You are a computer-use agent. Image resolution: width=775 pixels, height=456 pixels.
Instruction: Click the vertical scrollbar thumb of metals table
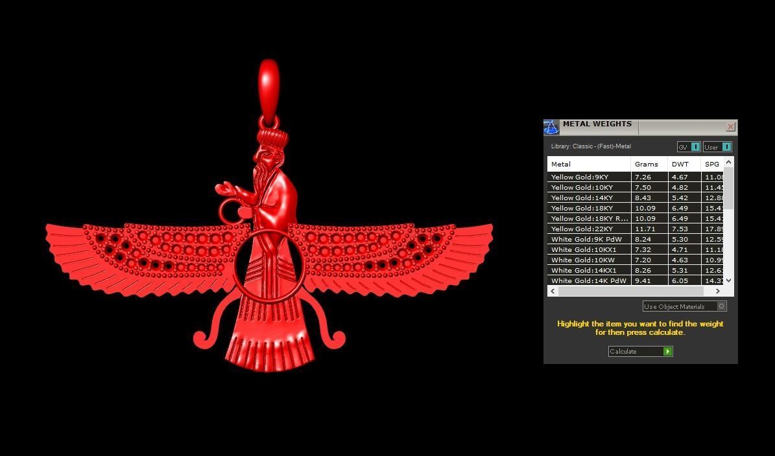point(728,188)
